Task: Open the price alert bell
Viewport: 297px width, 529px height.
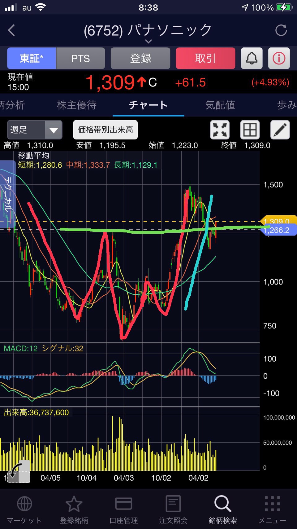Action: click(252, 58)
